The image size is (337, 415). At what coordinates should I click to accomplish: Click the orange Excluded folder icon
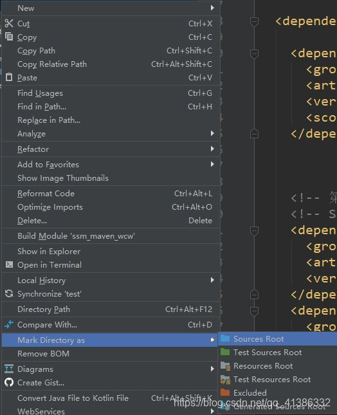click(x=225, y=392)
